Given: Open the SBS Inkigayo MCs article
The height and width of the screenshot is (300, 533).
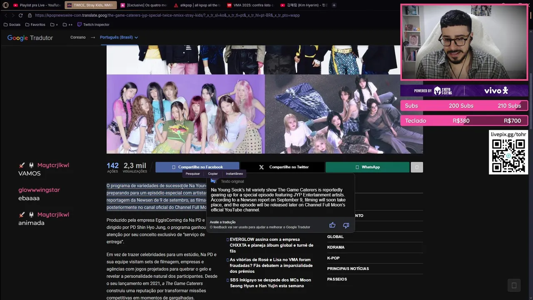Looking at the screenshot, I should 270,283.
